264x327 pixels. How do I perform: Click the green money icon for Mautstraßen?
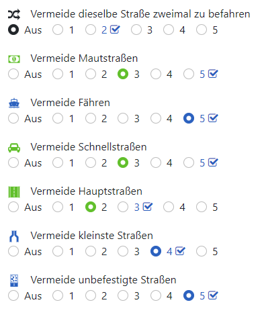pos(14,59)
